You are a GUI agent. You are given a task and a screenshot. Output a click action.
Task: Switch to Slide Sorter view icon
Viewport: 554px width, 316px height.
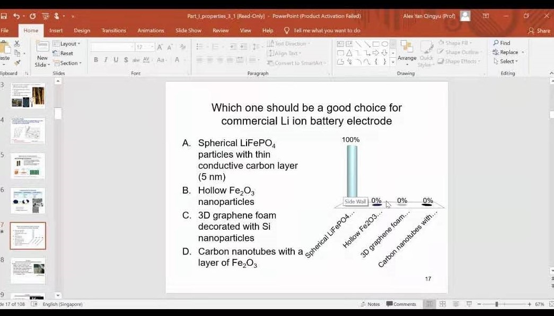pyautogui.click(x=442, y=304)
